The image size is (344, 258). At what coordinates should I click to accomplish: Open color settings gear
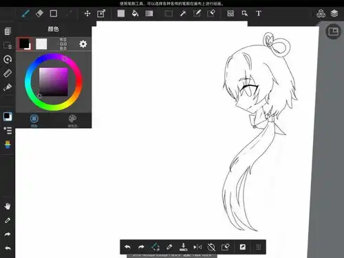coord(83,44)
